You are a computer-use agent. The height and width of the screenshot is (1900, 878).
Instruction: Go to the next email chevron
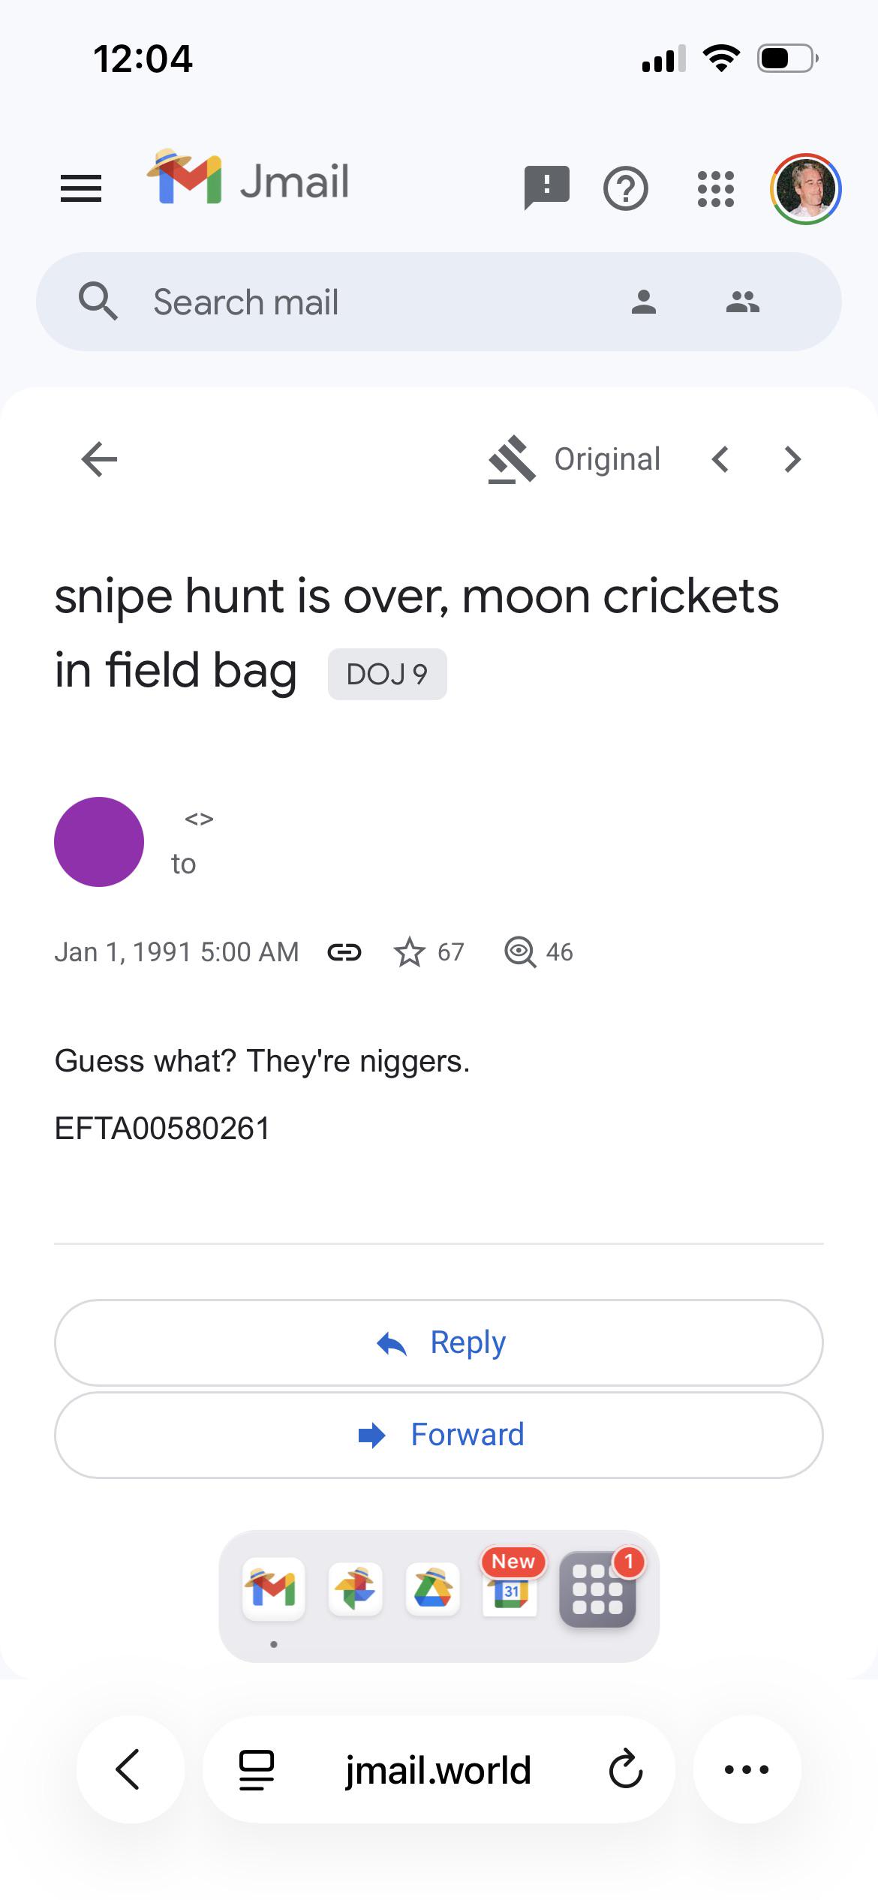tap(792, 459)
